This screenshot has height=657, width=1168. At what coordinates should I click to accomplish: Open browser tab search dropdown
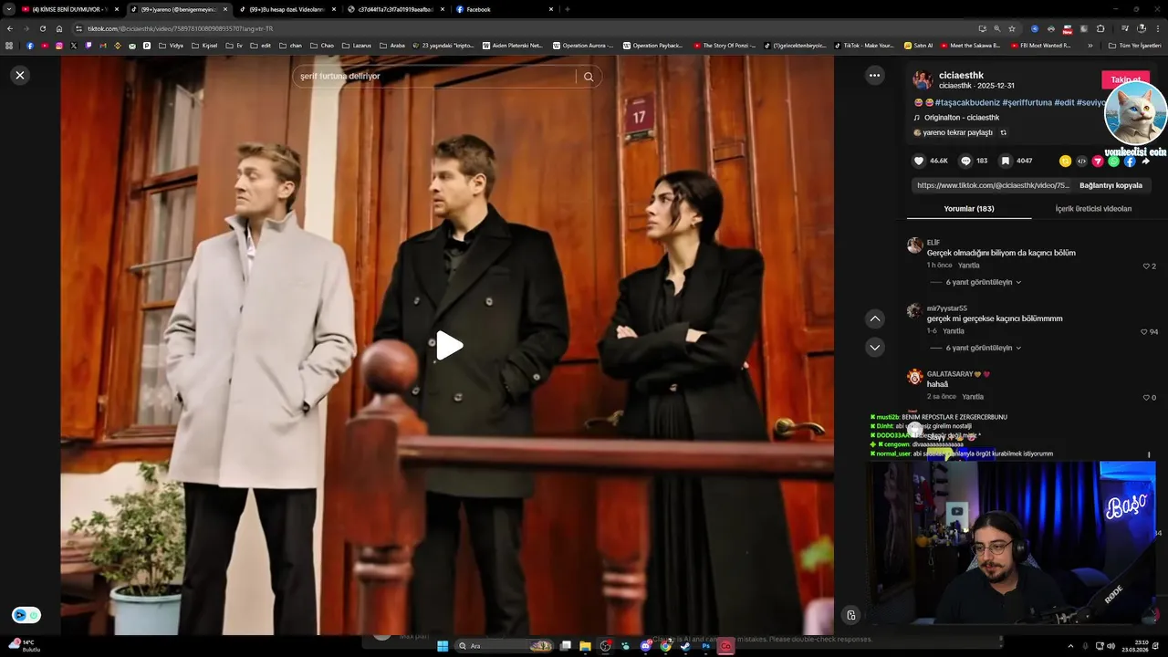[9, 9]
